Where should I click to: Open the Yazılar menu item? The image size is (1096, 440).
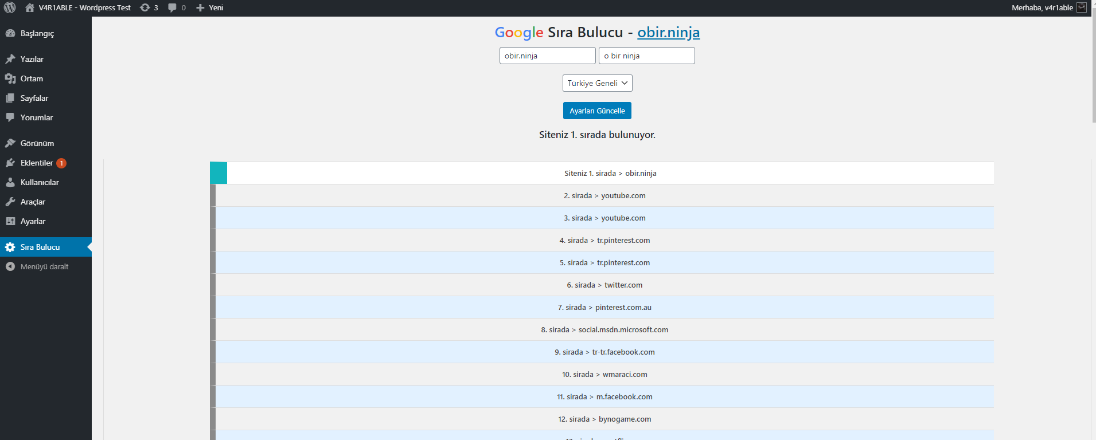(x=46, y=59)
